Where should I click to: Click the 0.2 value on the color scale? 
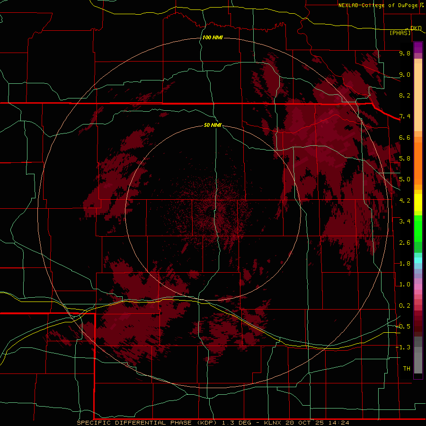(405, 306)
